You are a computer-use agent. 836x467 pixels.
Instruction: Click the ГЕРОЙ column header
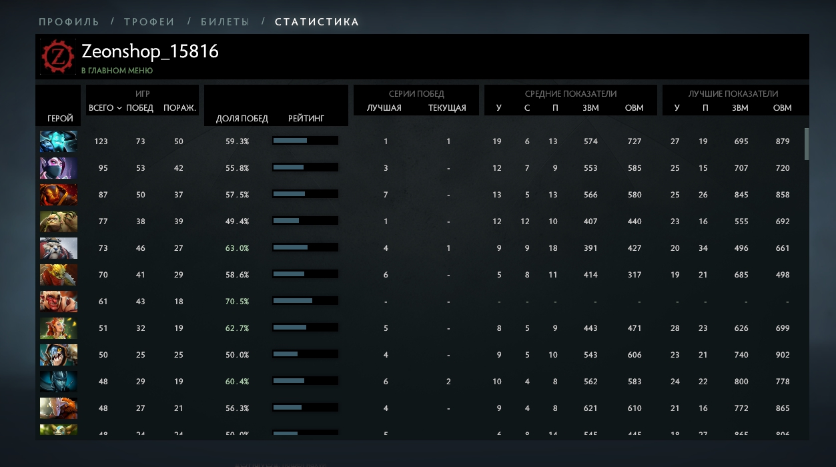tap(60, 118)
